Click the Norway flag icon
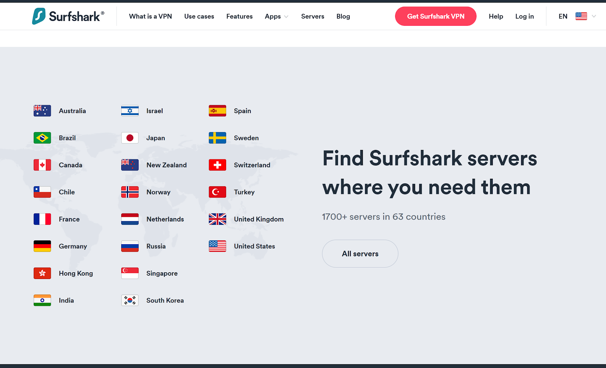Viewport: 606px width, 368px height. pyautogui.click(x=130, y=192)
